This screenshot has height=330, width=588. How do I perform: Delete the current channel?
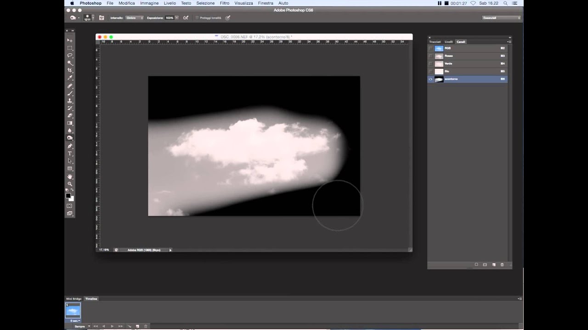502,264
